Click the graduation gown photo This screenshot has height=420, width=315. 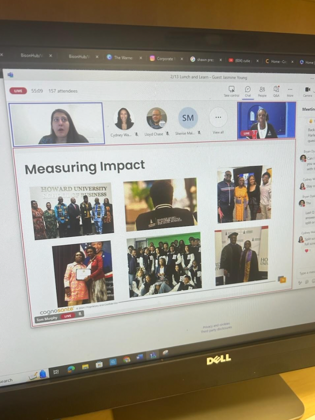click(241, 256)
